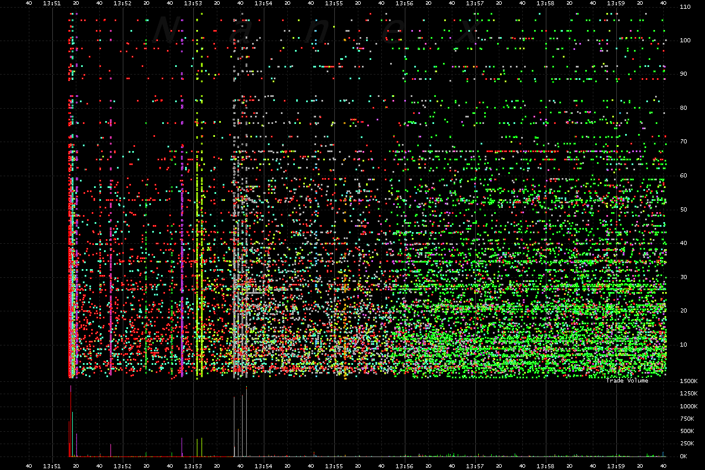Select the 1250K volume axis label

click(688, 394)
